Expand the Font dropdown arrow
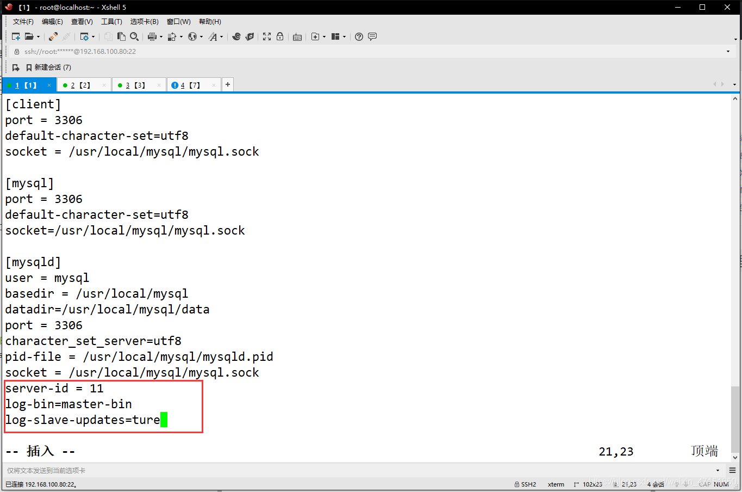 click(x=222, y=37)
